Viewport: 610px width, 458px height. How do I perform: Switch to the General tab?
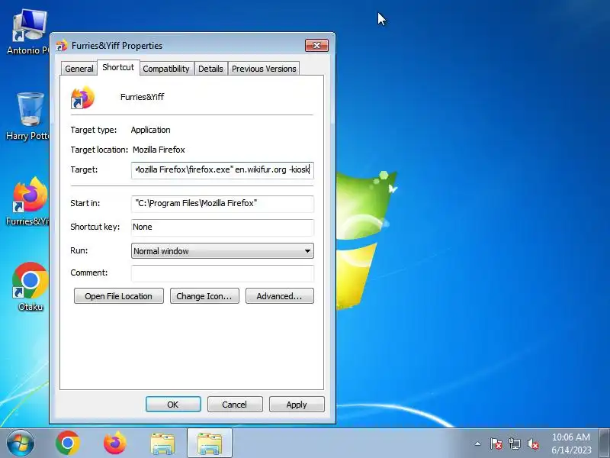point(79,69)
